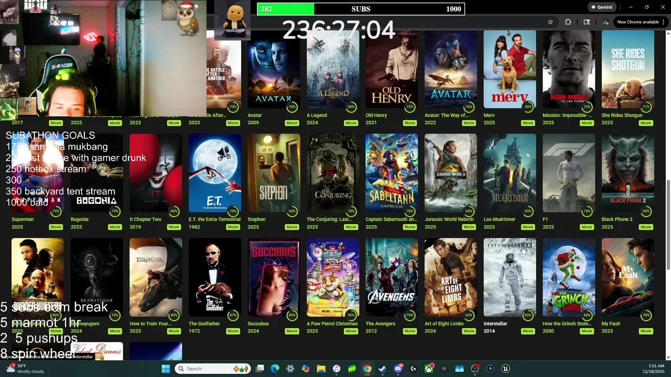The width and height of the screenshot is (671, 377).
Task: Open the Black Phone 2 poster
Action: click(x=628, y=173)
